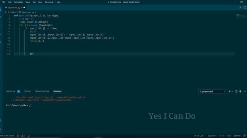247x138 pixels.
Task: Open the powershell terminal selector dropdown
Action: click(213, 91)
